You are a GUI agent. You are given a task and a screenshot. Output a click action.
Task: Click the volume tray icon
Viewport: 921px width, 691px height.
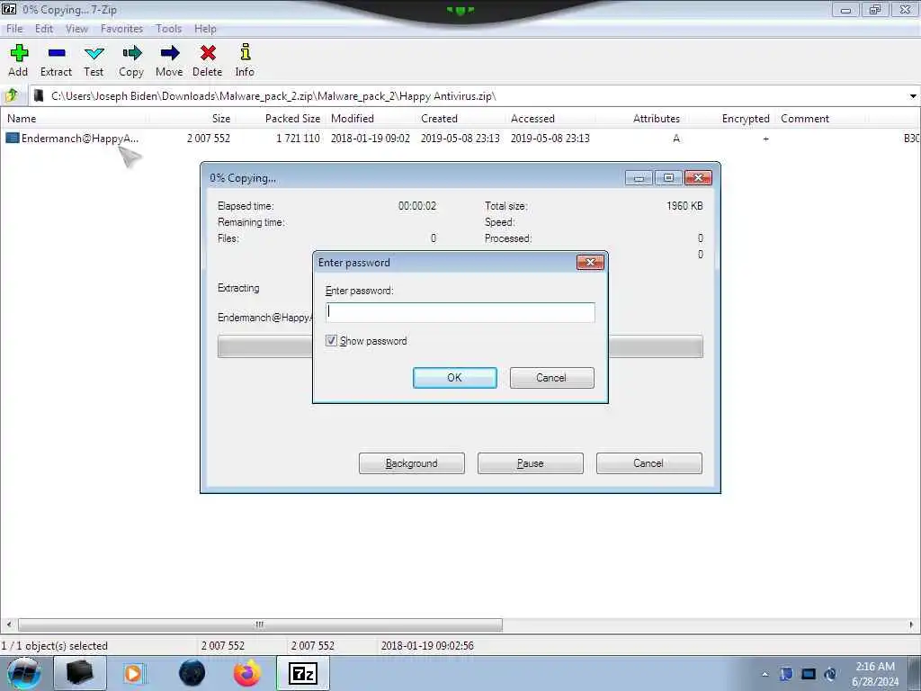click(830, 674)
